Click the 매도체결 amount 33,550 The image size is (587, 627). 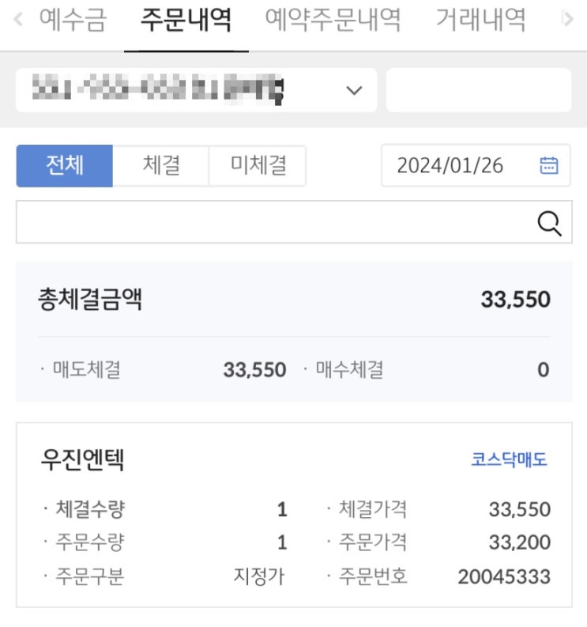(254, 369)
